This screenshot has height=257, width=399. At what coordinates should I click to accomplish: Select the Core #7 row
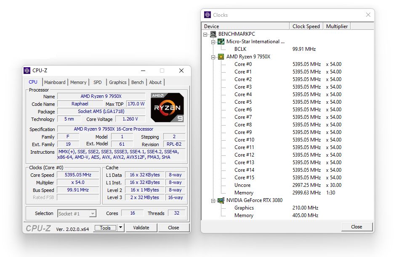[287, 117]
